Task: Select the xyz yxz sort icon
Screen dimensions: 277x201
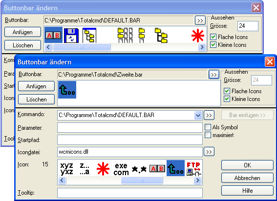Action: click(x=66, y=169)
